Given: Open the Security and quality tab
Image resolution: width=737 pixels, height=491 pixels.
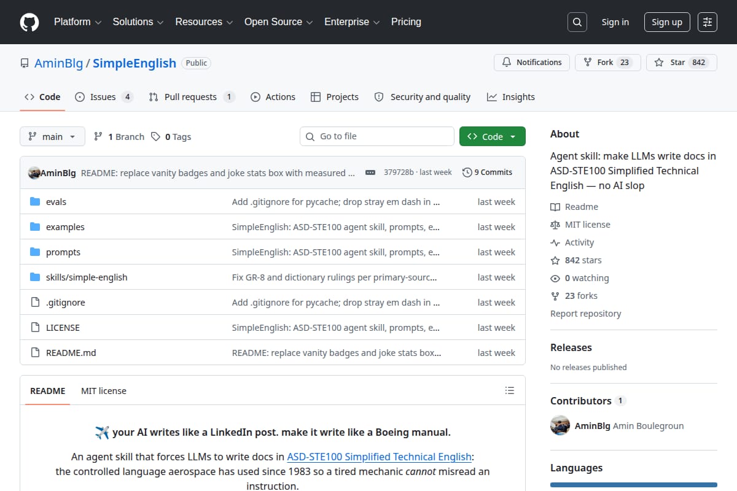Looking at the screenshot, I should (423, 97).
